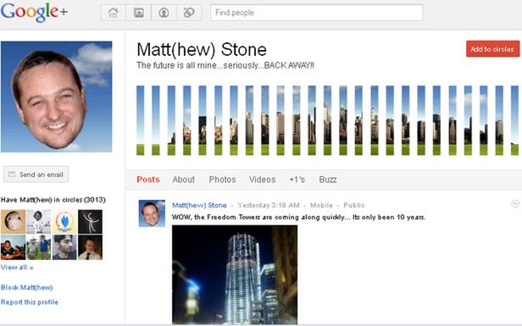Click the Matt(hew) Stone profile name heading
Viewport: 522px width, 326px height.
pyautogui.click(x=202, y=50)
